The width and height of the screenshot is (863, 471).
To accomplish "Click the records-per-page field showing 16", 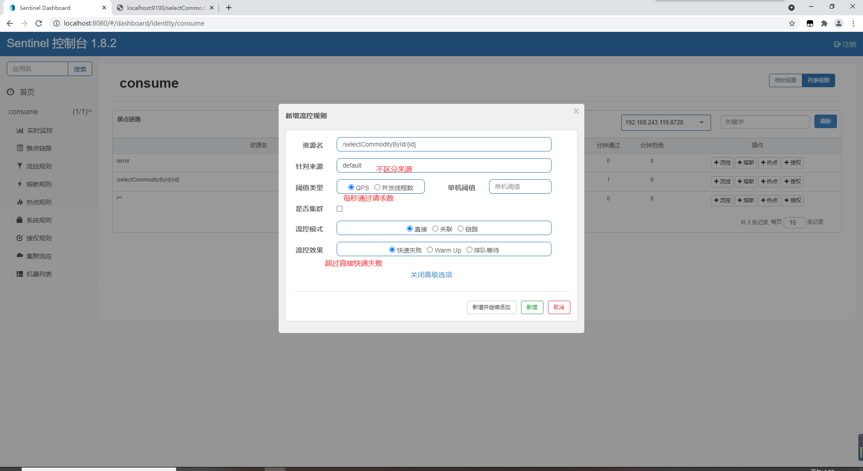I will [794, 222].
